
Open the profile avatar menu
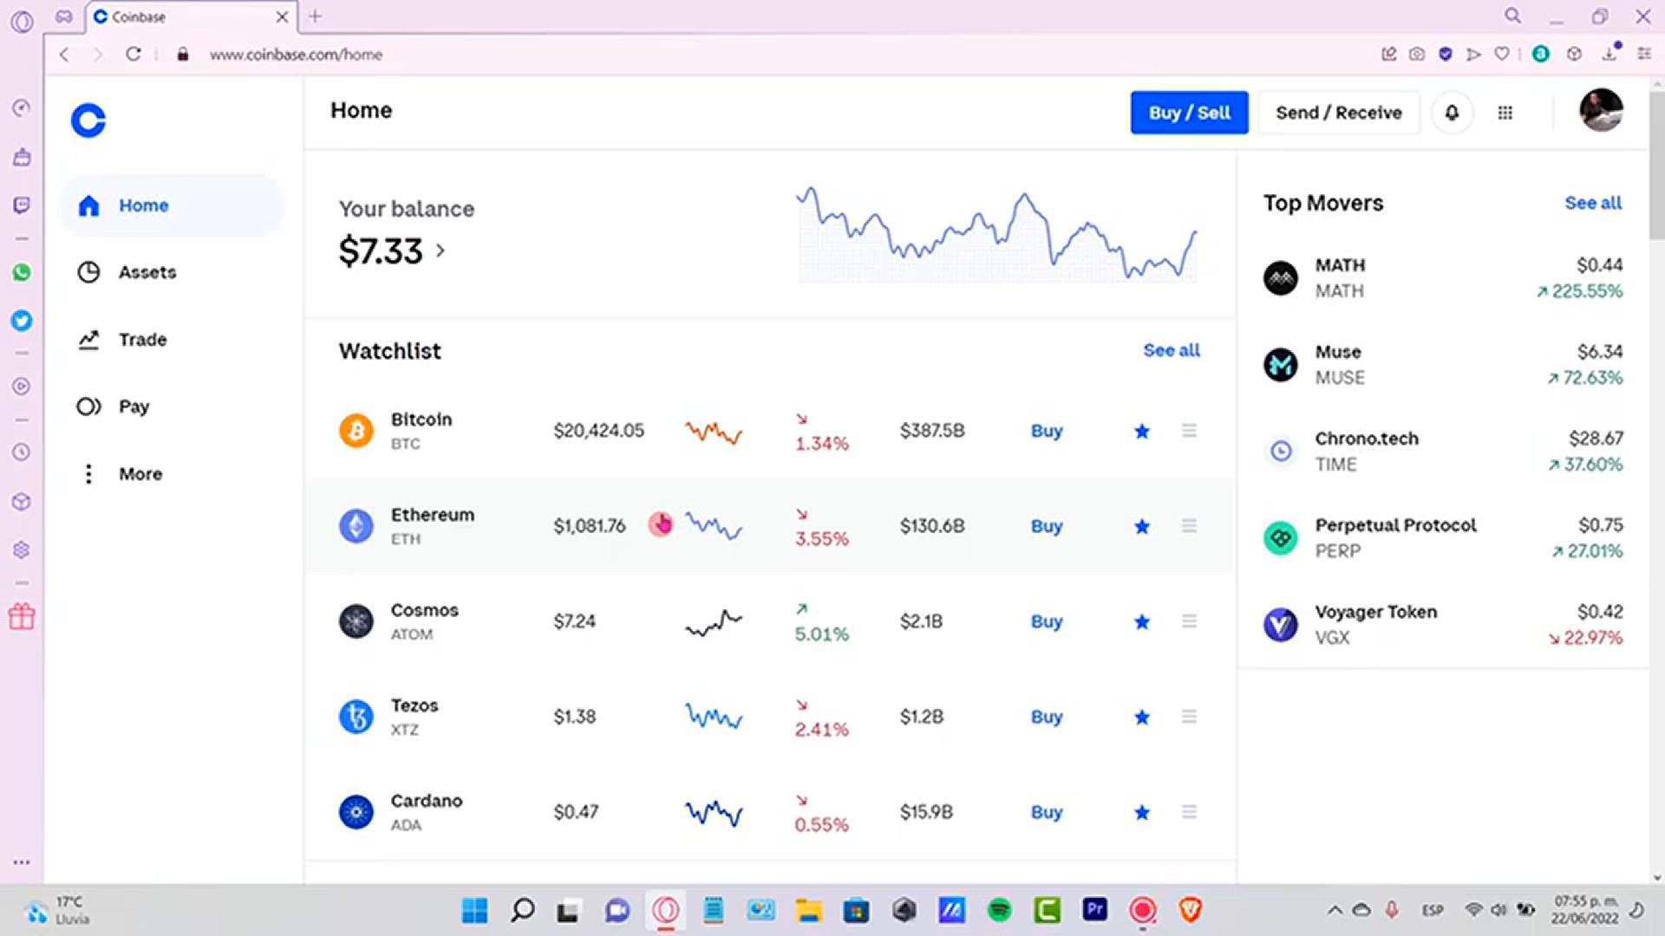(x=1601, y=110)
